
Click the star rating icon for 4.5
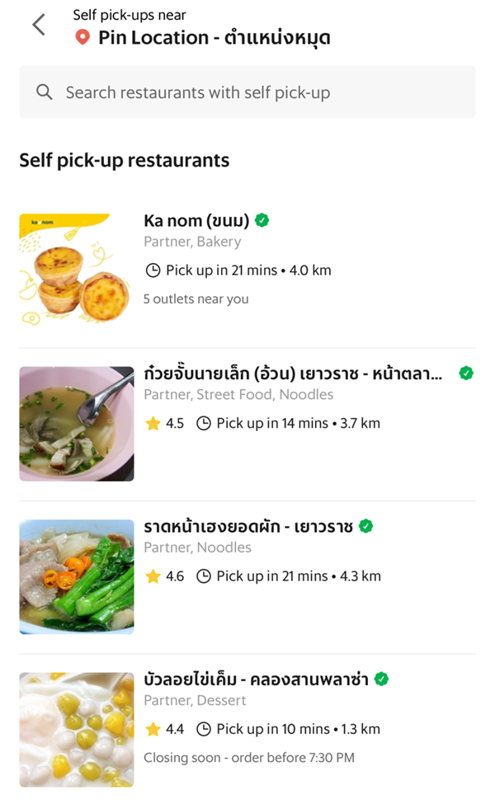153,424
